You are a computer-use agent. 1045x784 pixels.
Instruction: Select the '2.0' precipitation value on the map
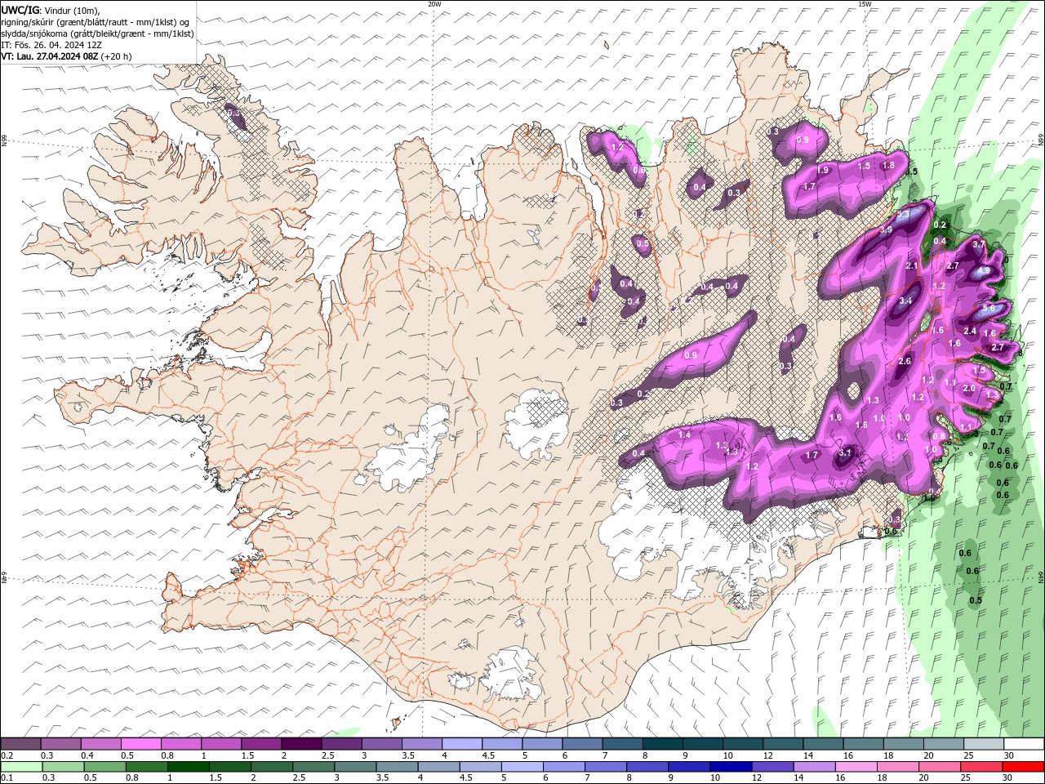click(x=969, y=388)
